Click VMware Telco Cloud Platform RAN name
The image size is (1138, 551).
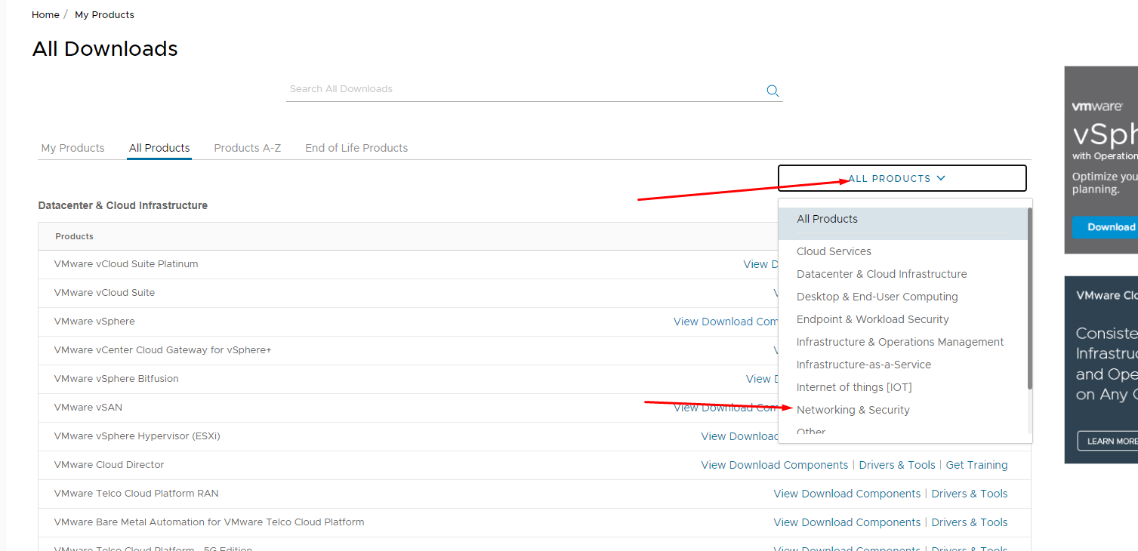tap(136, 494)
